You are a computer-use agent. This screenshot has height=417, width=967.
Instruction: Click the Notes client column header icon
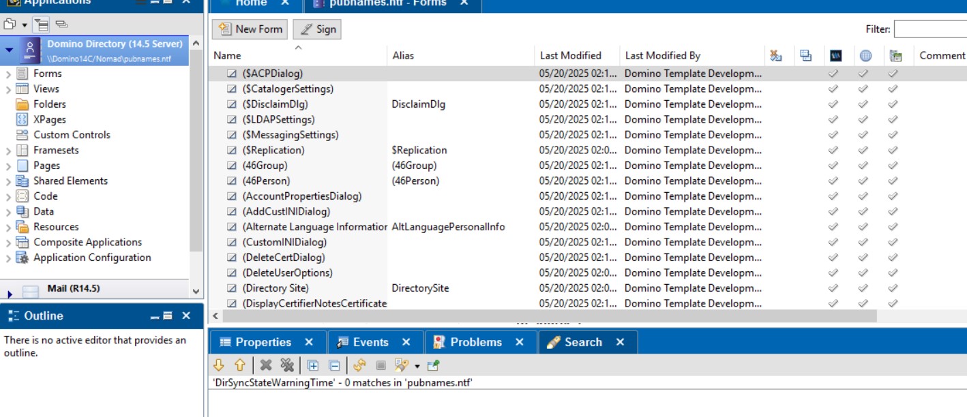[835, 56]
